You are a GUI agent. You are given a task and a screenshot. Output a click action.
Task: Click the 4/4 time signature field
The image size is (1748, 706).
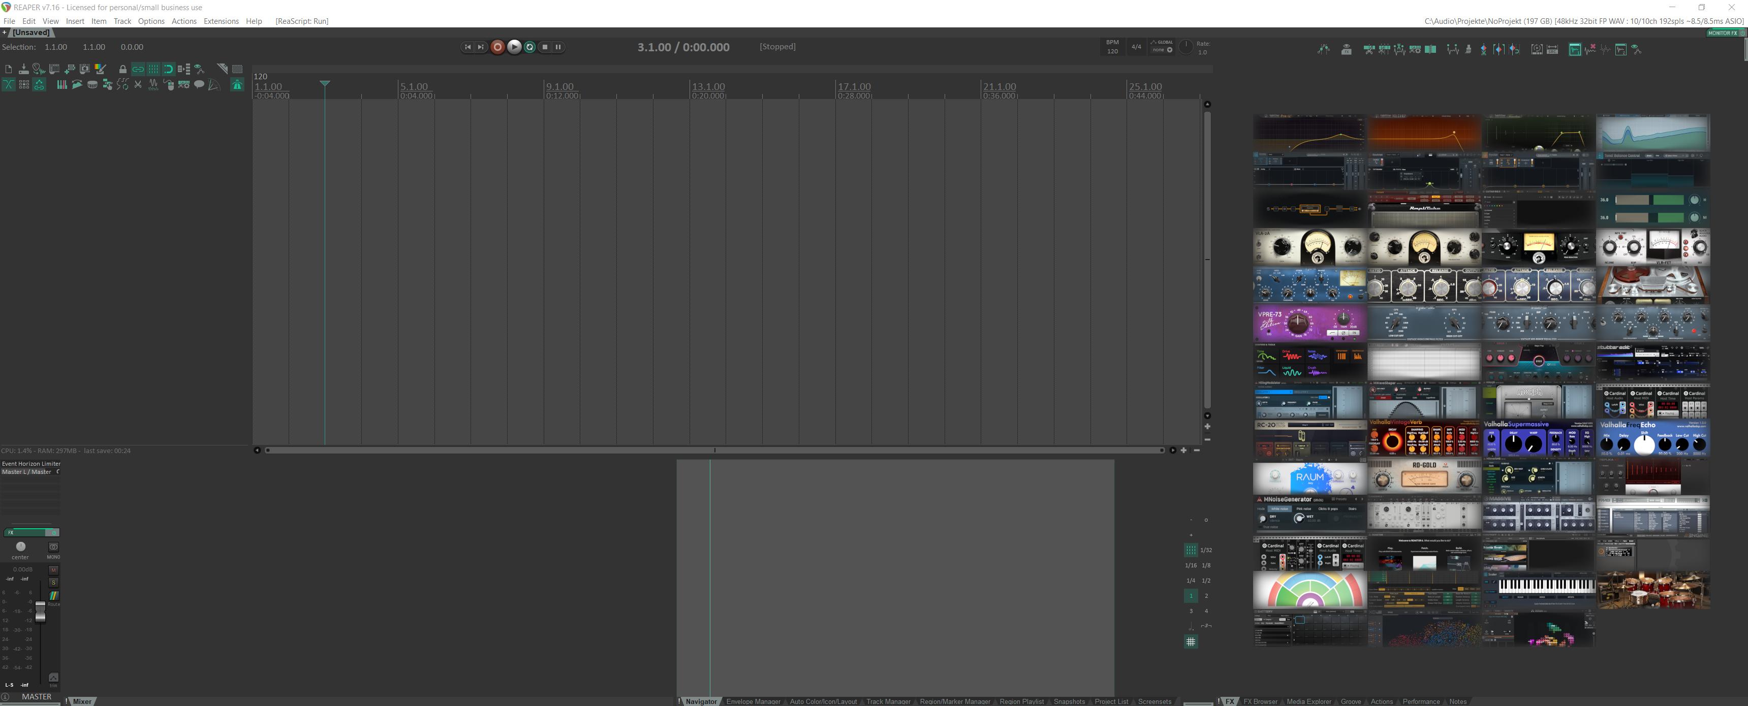point(1136,47)
